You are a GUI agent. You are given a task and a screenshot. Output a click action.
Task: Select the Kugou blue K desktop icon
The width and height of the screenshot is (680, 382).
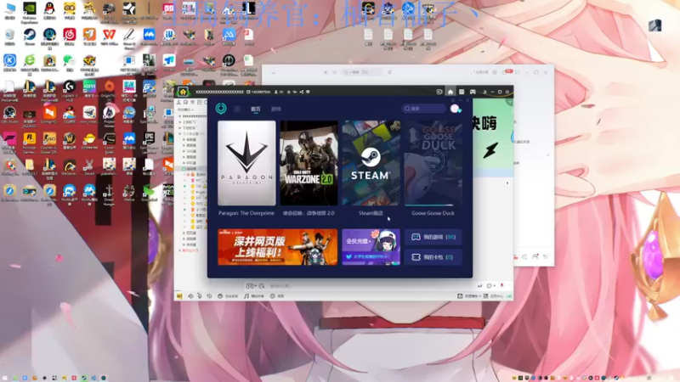9,62
